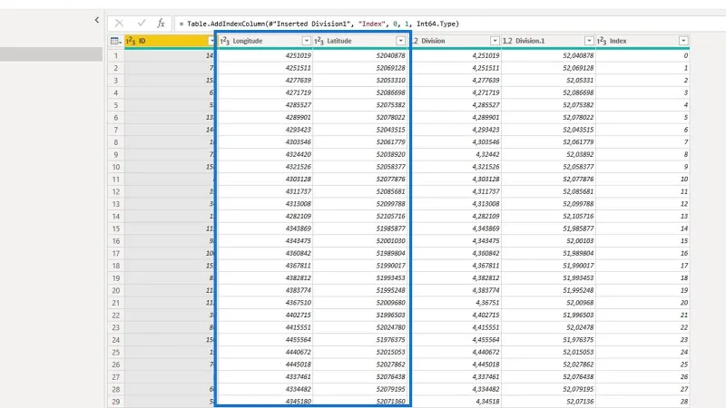
Task: Select Division.1 cell 52,02478
Action: [548, 327]
